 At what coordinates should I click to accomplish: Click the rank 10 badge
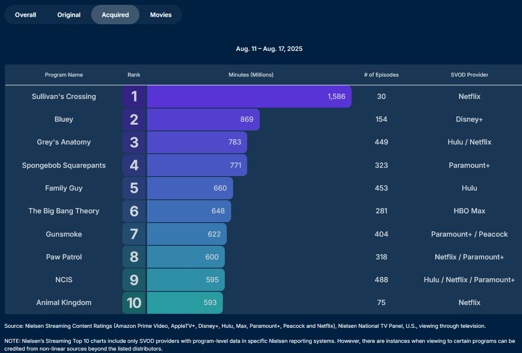(134, 303)
